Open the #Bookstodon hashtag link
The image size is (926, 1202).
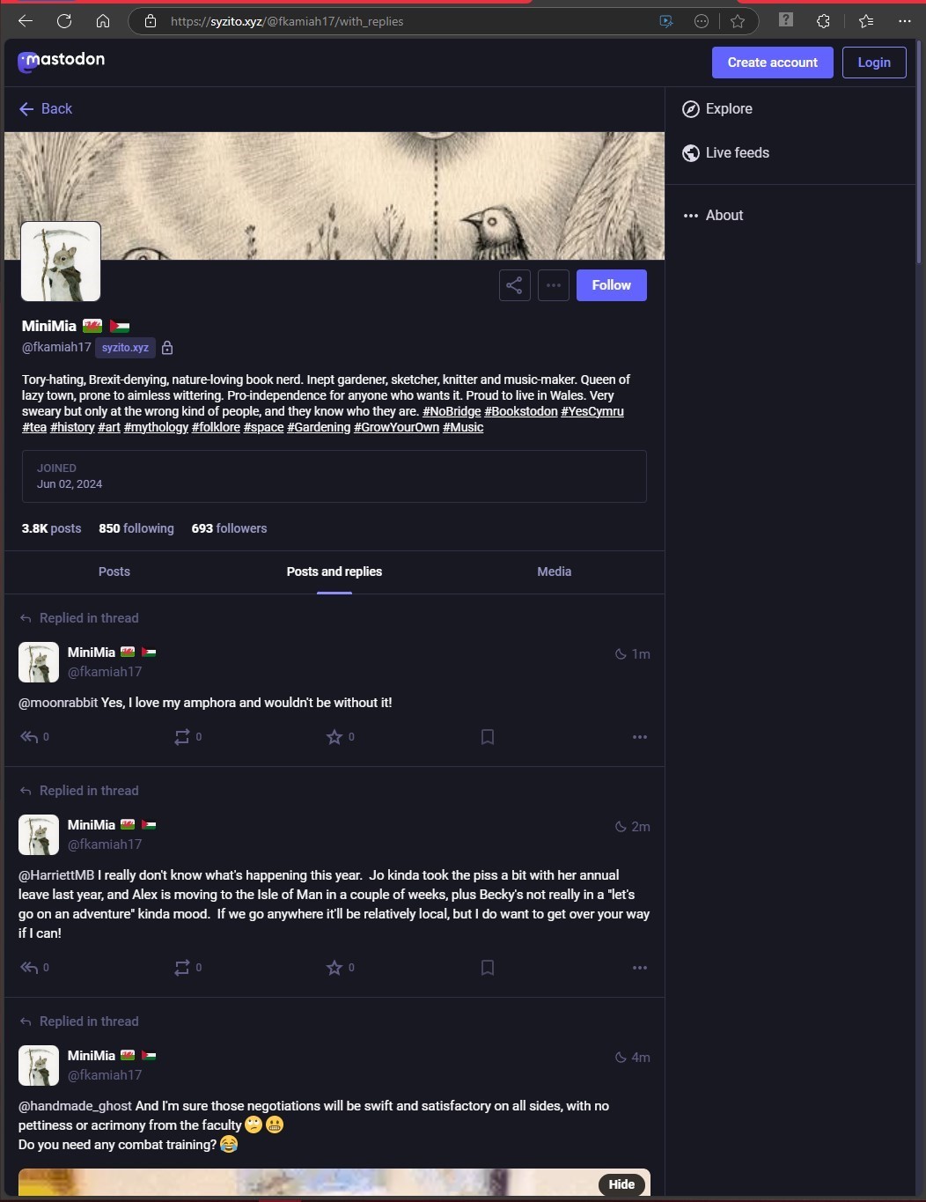521,411
